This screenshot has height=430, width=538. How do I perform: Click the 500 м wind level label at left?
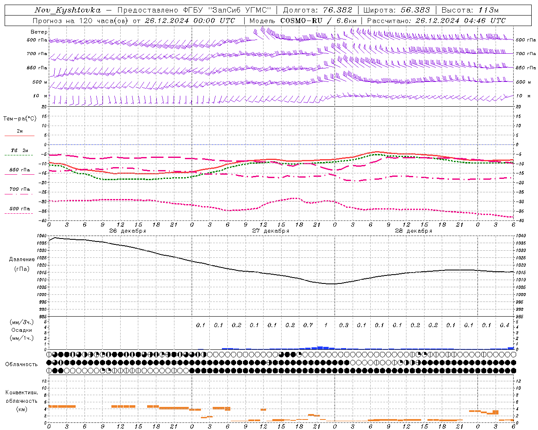click(40, 82)
